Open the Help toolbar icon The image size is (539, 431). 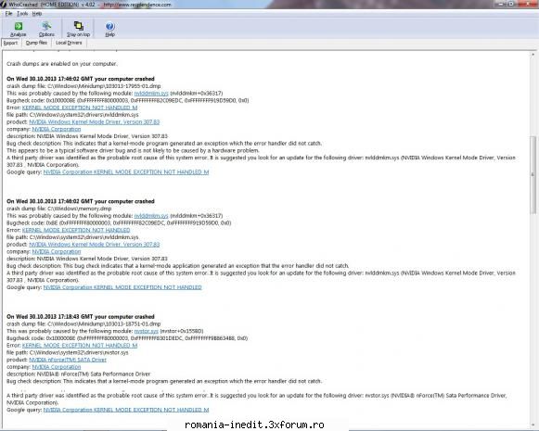pyautogui.click(x=109, y=29)
